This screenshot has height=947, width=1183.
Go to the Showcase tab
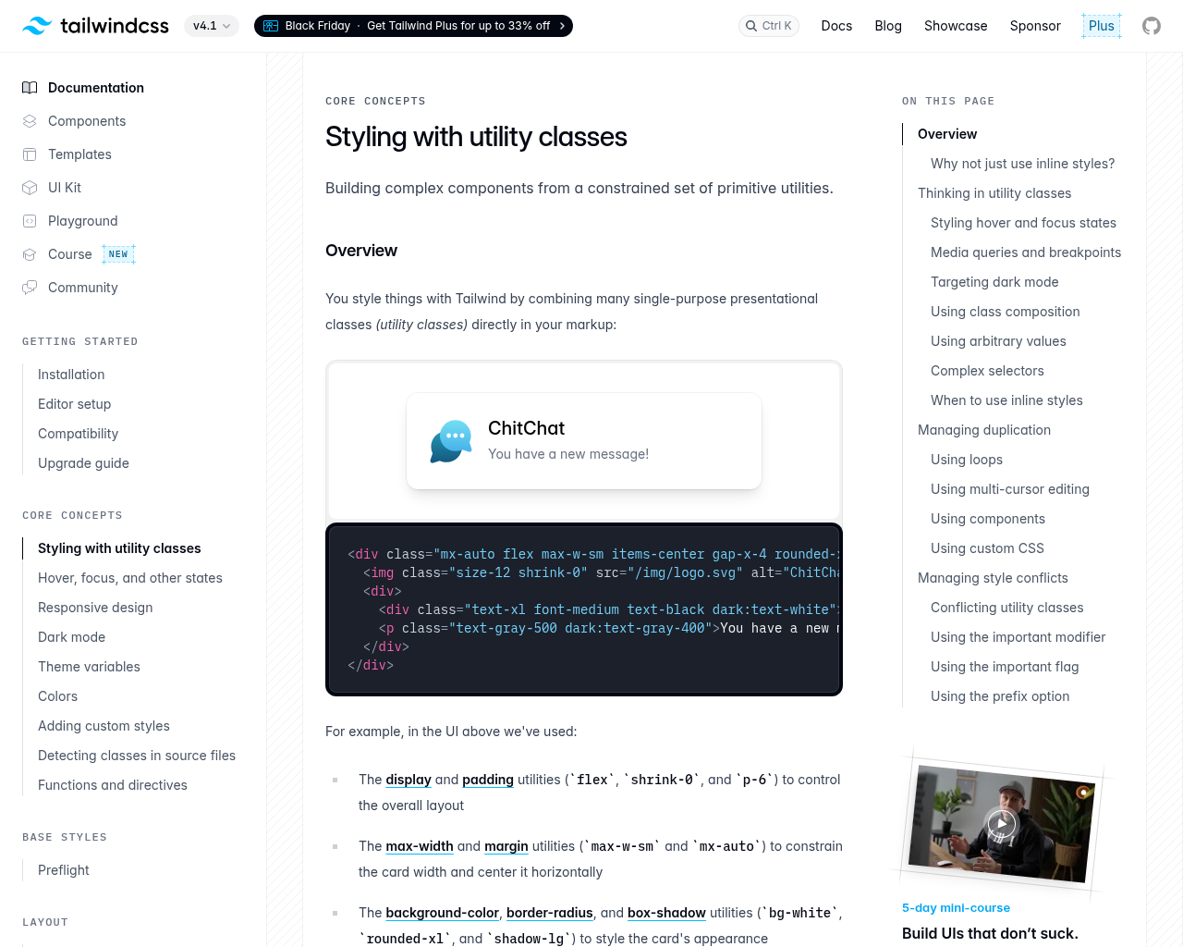click(956, 26)
